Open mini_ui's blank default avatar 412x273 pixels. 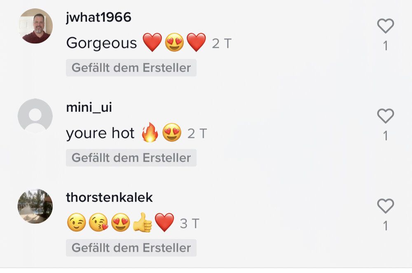pos(35,116)
